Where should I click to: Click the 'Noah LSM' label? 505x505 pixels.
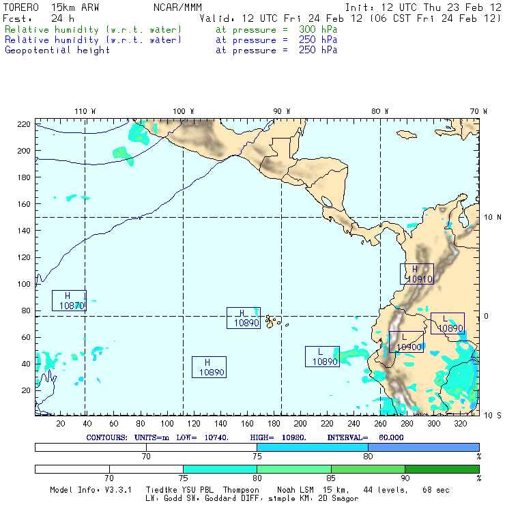tap(295, 490)
